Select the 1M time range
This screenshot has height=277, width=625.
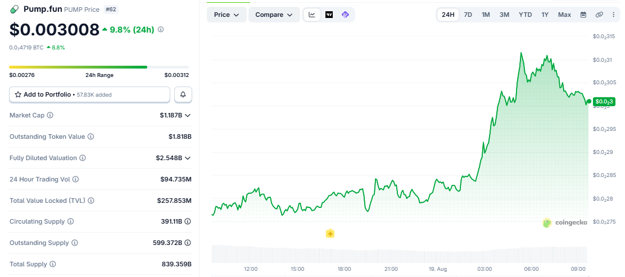[486, 15]
